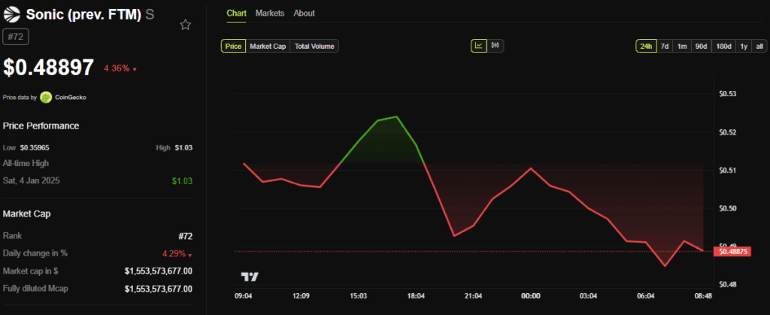The image size is (770, 315).
Task: Click the 03:04 time axis label
Action: click(x=588, y=296)
